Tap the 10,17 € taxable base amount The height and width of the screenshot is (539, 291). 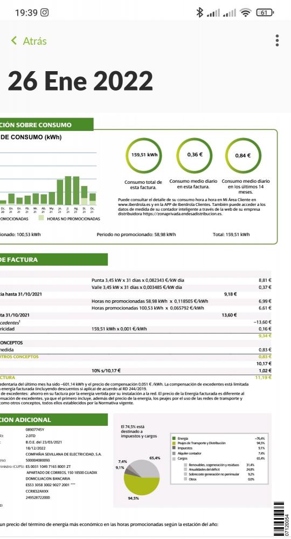click(264, 363)
